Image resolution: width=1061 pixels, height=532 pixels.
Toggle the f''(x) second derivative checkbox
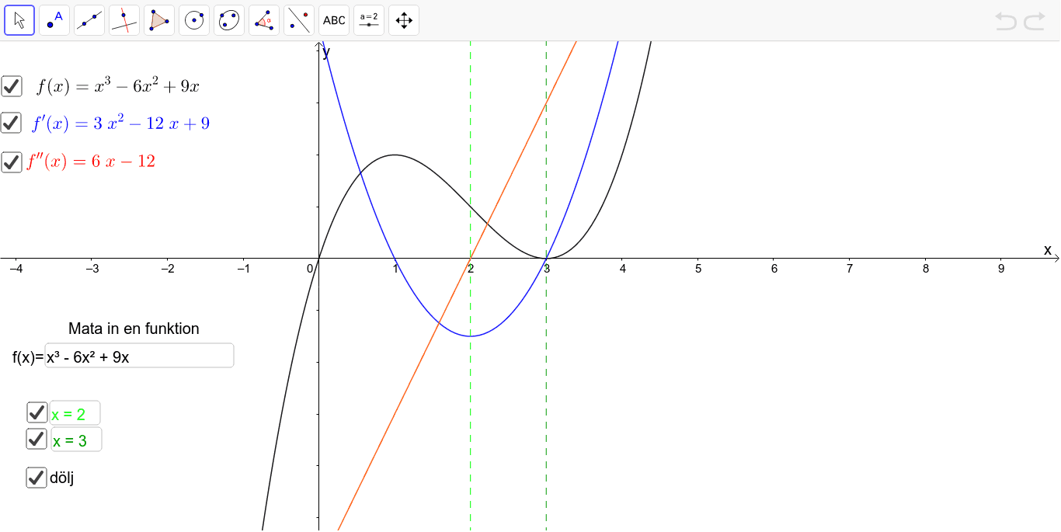(12, 162)
